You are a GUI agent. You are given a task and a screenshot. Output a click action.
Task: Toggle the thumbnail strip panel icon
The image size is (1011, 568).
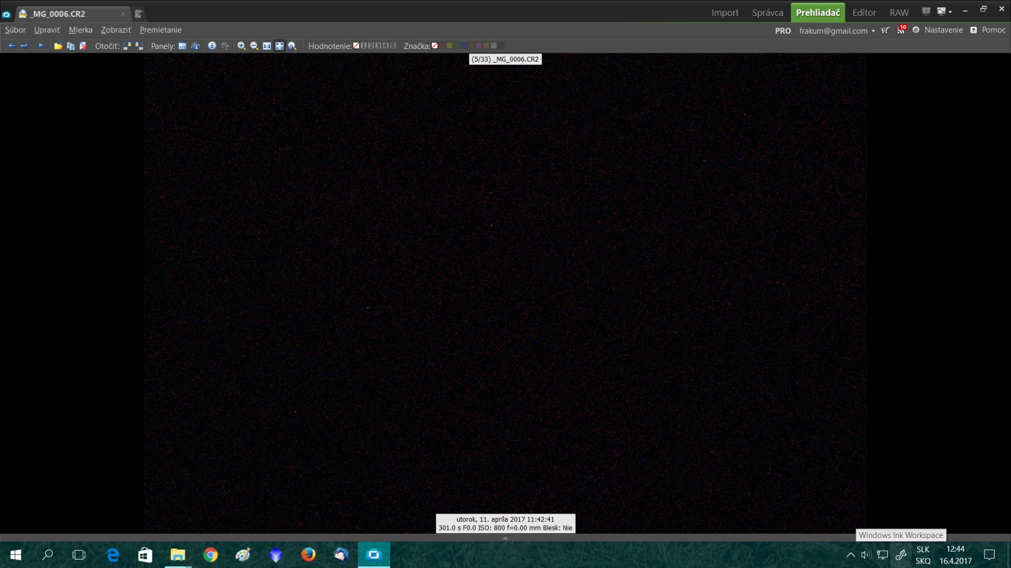coord(182,46)
